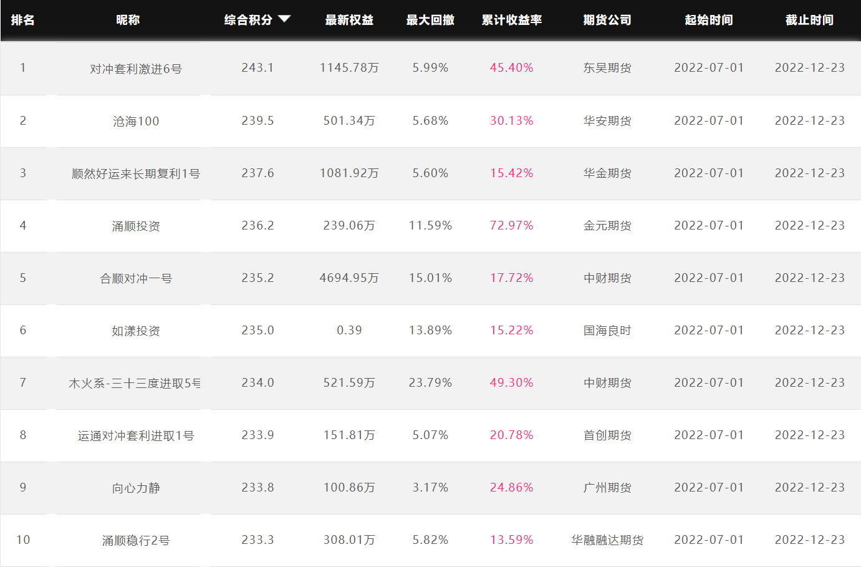Select the 15.22% return rate
The image size is (861, 567).
click(x=512, y=330)
